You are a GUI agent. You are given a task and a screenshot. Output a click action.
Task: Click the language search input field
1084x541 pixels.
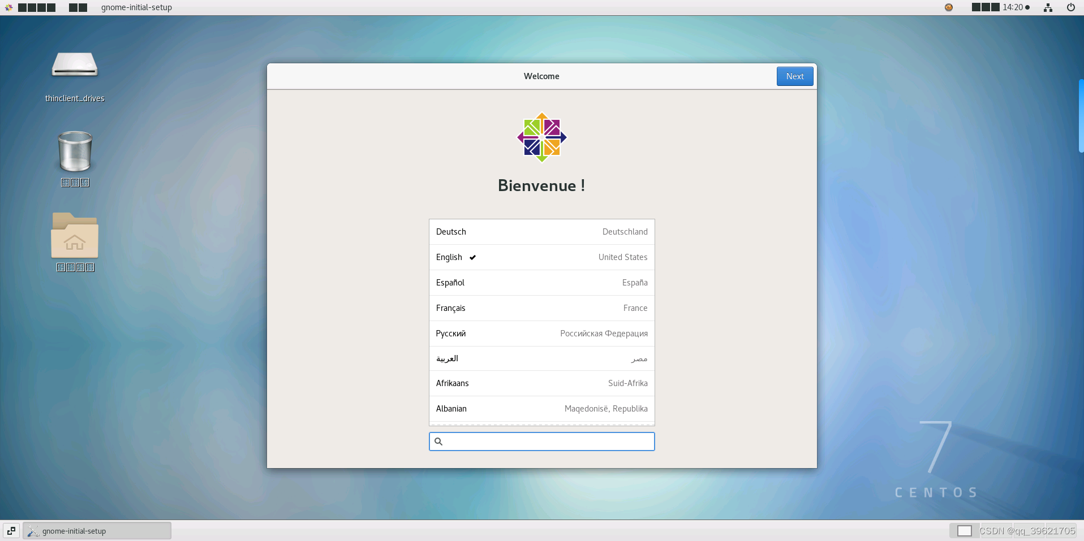pos(541,442)
